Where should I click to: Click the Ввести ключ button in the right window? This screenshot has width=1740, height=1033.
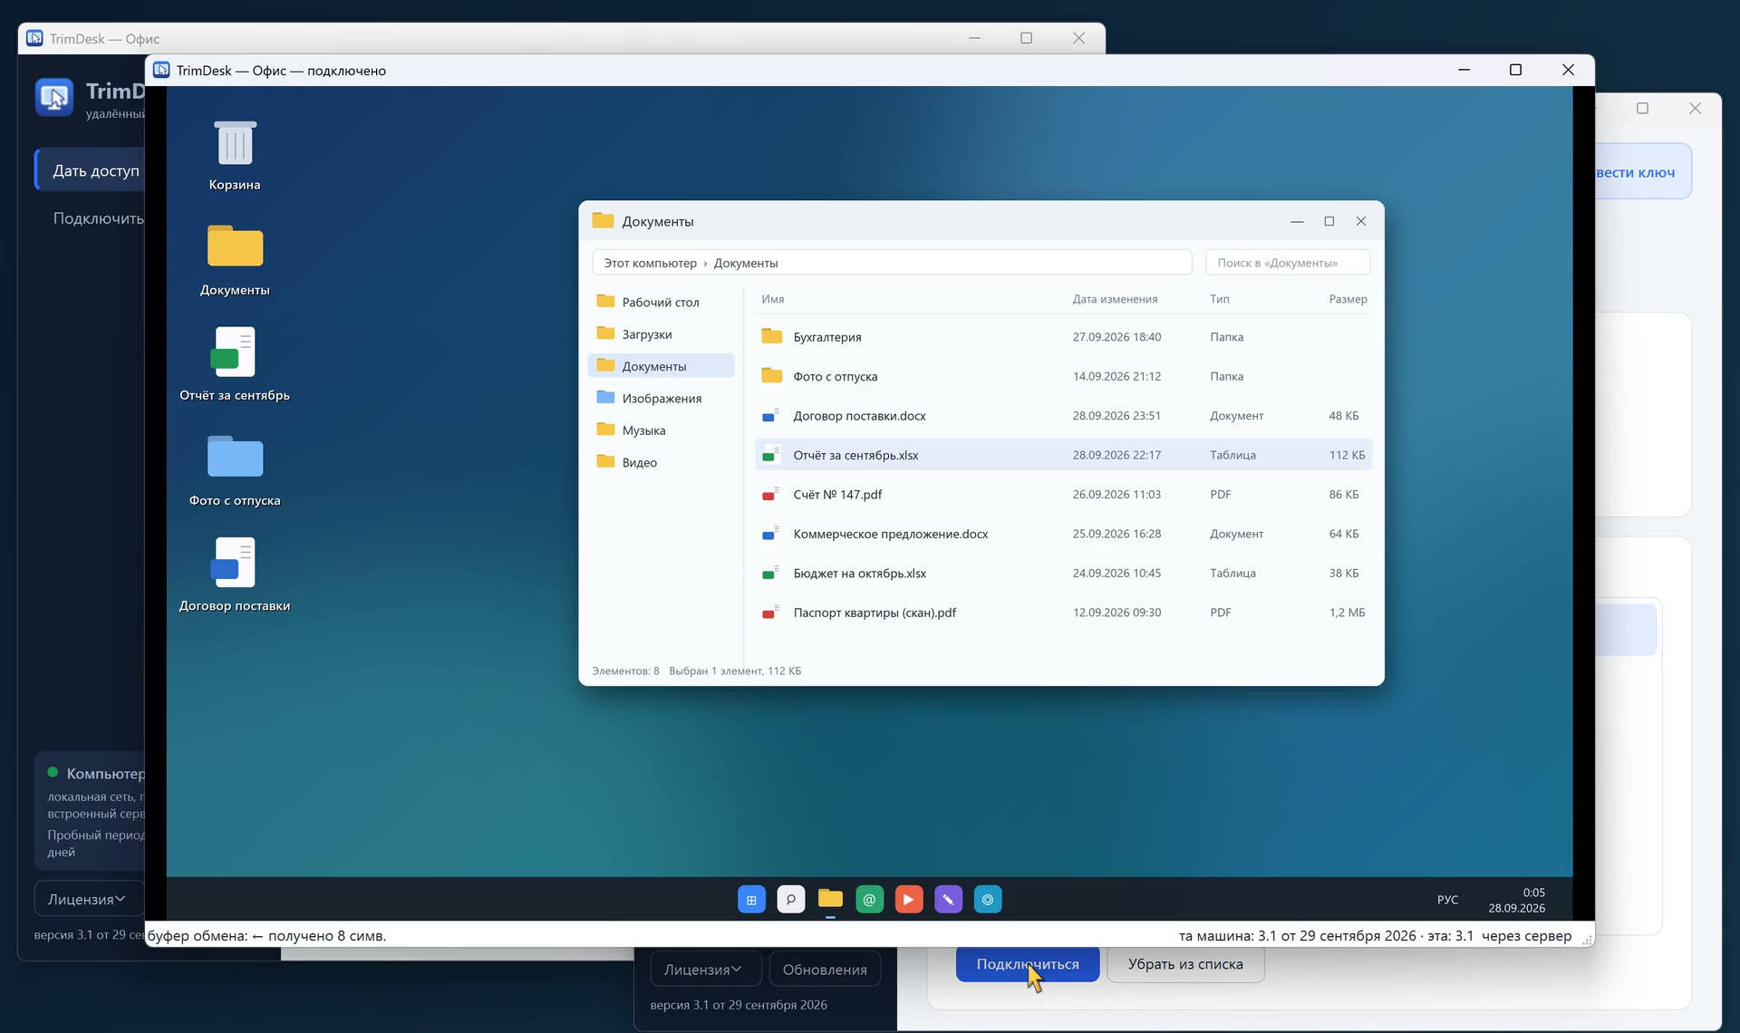tap(1642, 172)
